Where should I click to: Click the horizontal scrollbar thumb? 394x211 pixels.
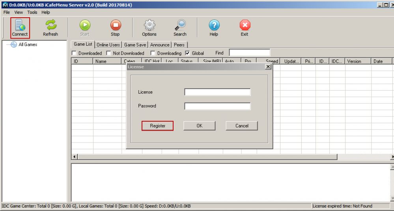pos(207,157)
